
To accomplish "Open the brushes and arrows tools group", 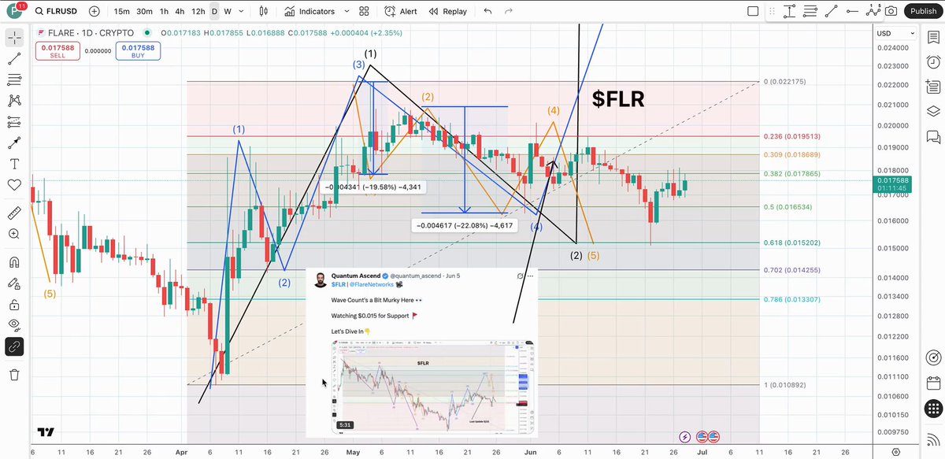I will coord(14,143).
